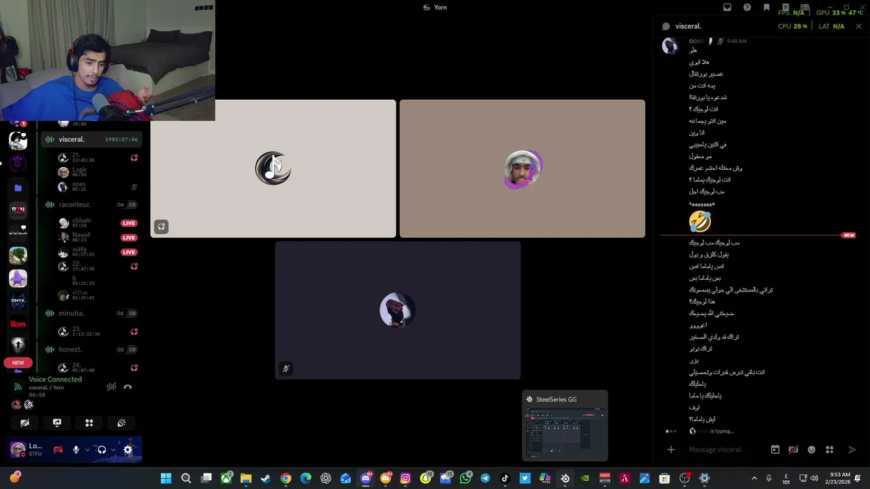The width and height of the screenshot is (870, 489).
Task: Open the soundboard
Action: tap(121, 422)
